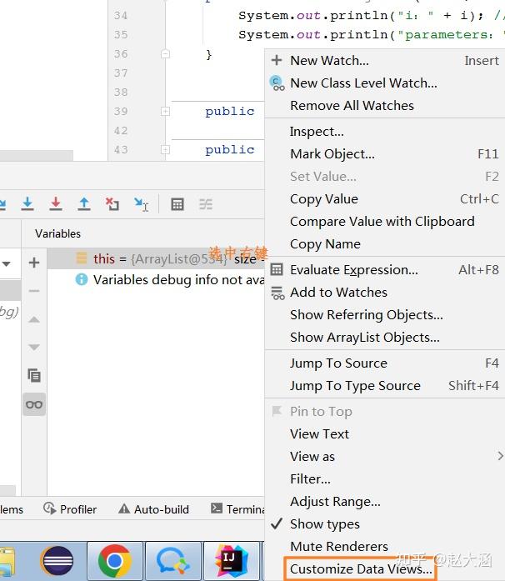Click the Step Into blue arrow icon
This screenshot has height=581, width=505.
tap(27, 203)
